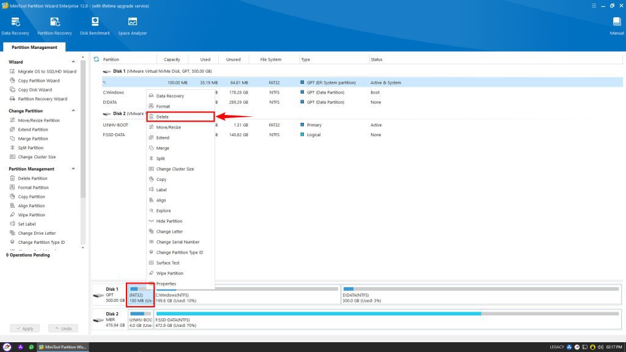
Task: Select the D:DATA partition row
Action: [x=362, y=102]
